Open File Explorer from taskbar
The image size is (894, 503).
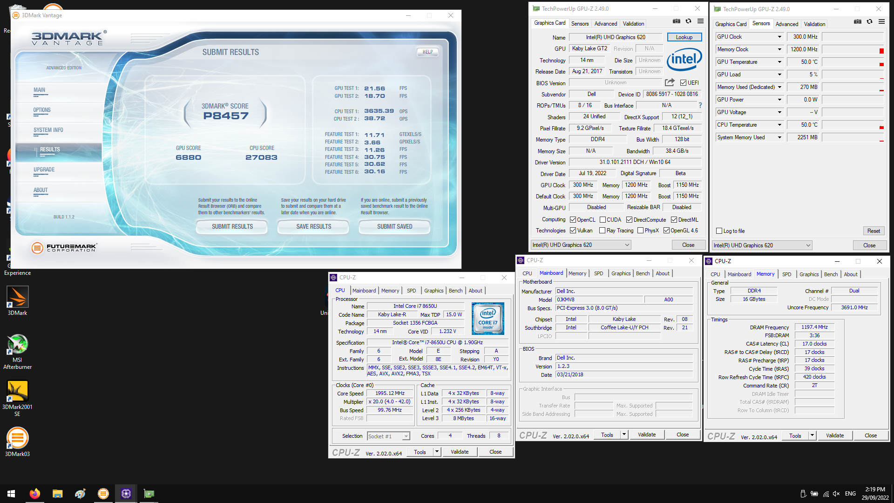tap(57, 494)
